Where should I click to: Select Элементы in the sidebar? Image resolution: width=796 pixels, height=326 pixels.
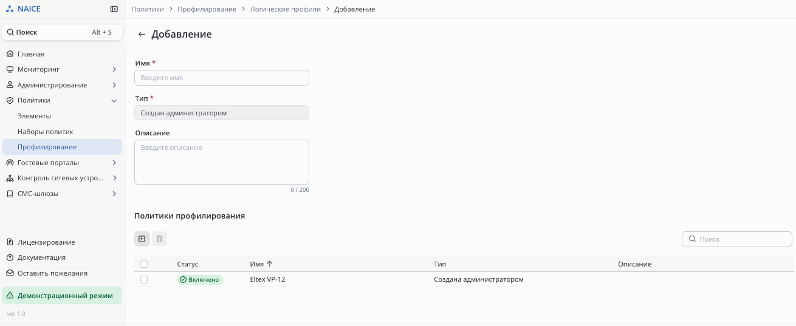(x=34, y=116)
